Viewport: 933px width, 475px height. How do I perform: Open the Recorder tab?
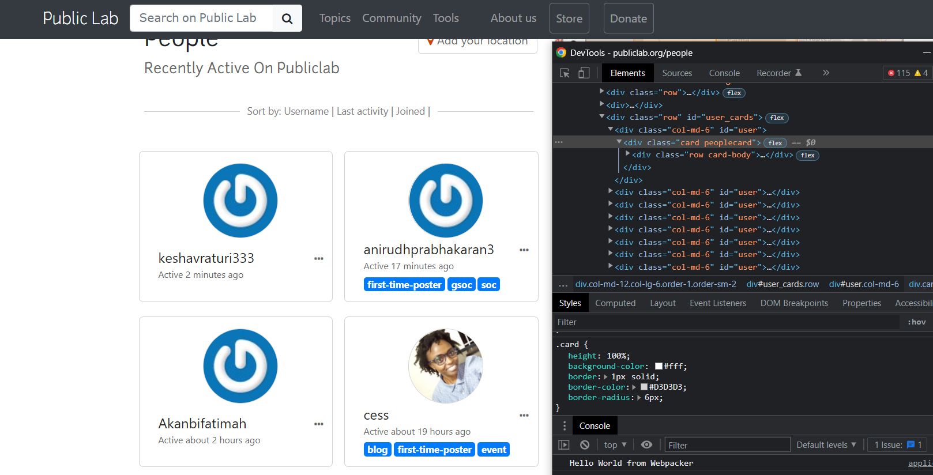tap(779, 73)
